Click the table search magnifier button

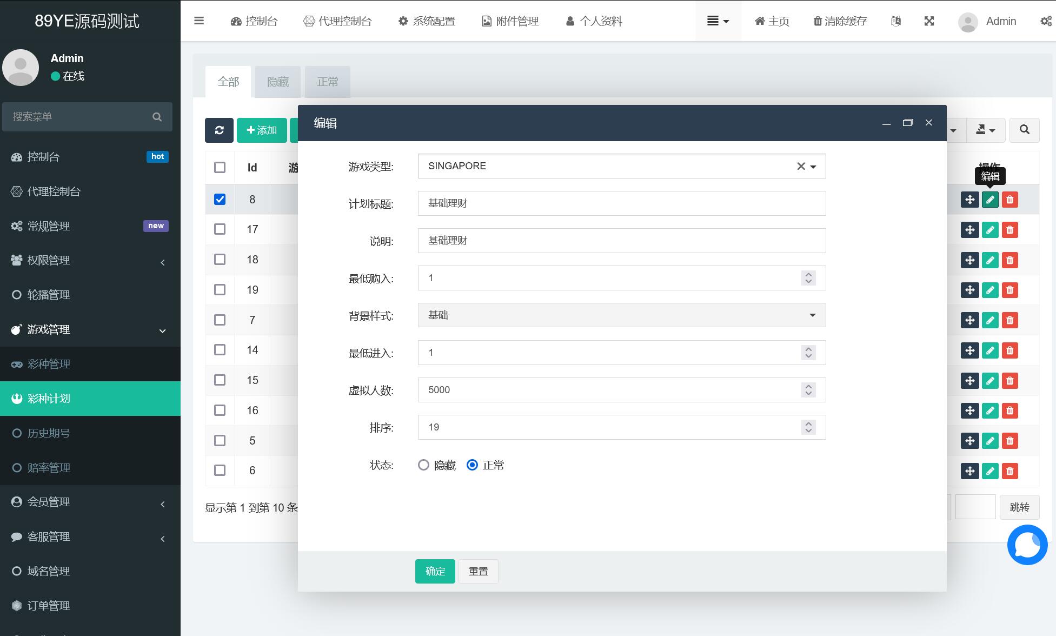point(1024,130)
